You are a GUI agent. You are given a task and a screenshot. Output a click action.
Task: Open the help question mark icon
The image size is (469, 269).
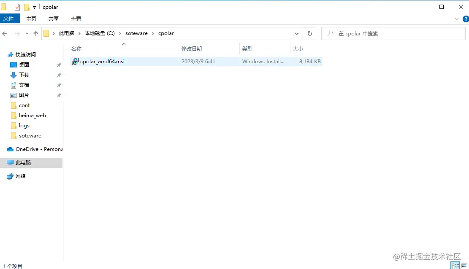(x=465, y=19)
